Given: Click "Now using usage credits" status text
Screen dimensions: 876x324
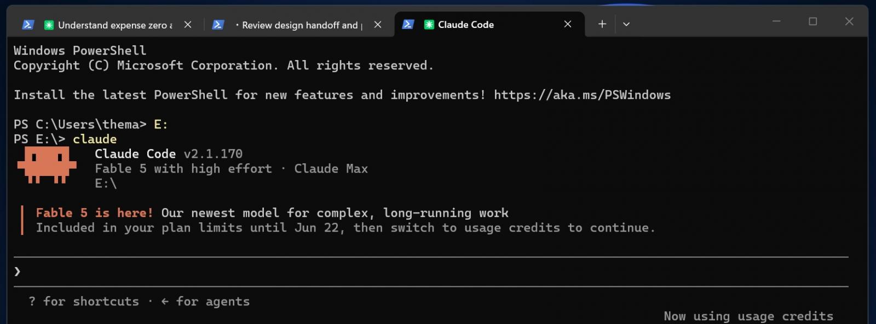Looking at the screenshot, I should click(748, 316).
